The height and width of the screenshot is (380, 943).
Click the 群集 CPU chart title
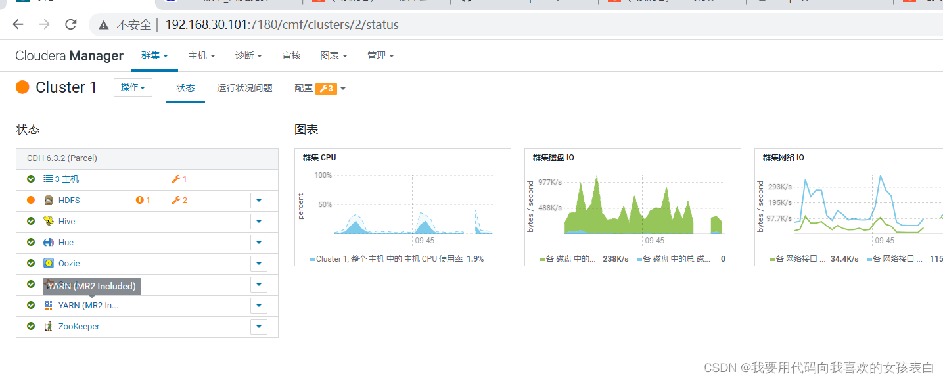[319, 158]
